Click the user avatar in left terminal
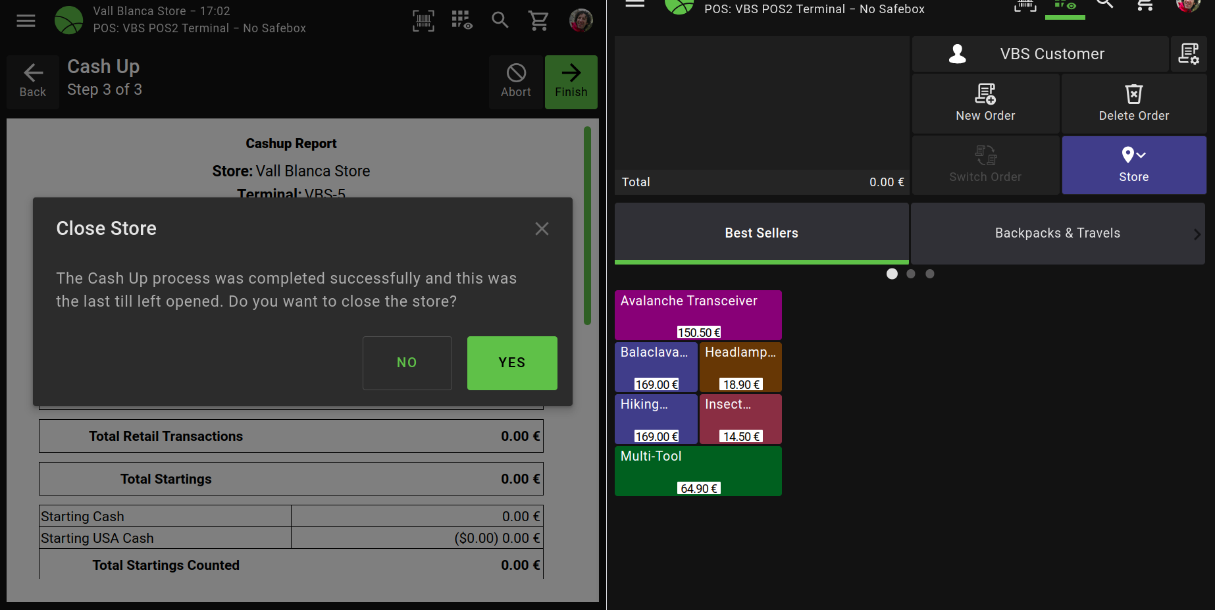Image resolution: width=1215 pixels, height=610 pixels. (x=581, y=20)
